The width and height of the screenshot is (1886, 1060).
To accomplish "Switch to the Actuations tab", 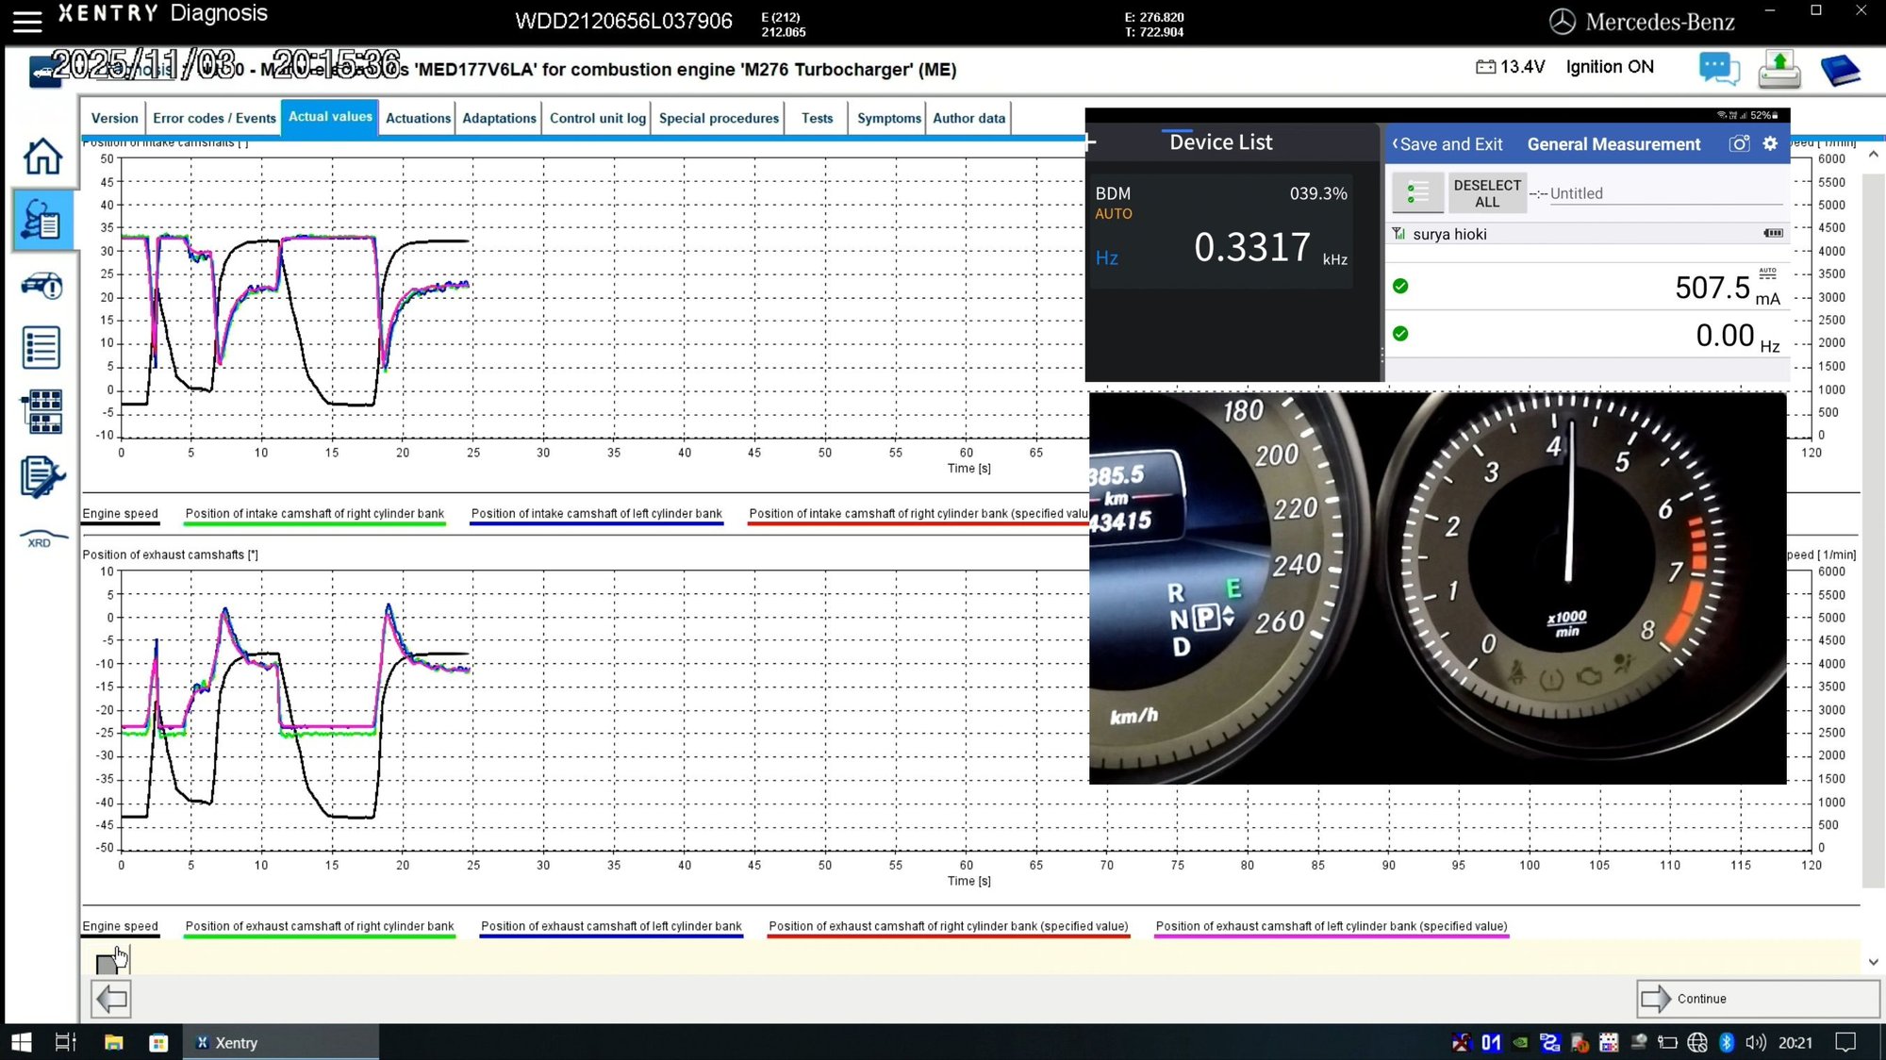I will pos(418,118).
